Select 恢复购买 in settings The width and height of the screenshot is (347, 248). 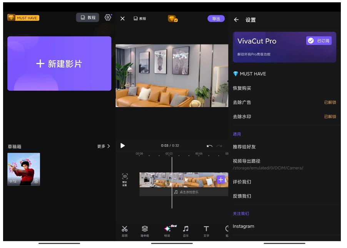coord(242,88)
